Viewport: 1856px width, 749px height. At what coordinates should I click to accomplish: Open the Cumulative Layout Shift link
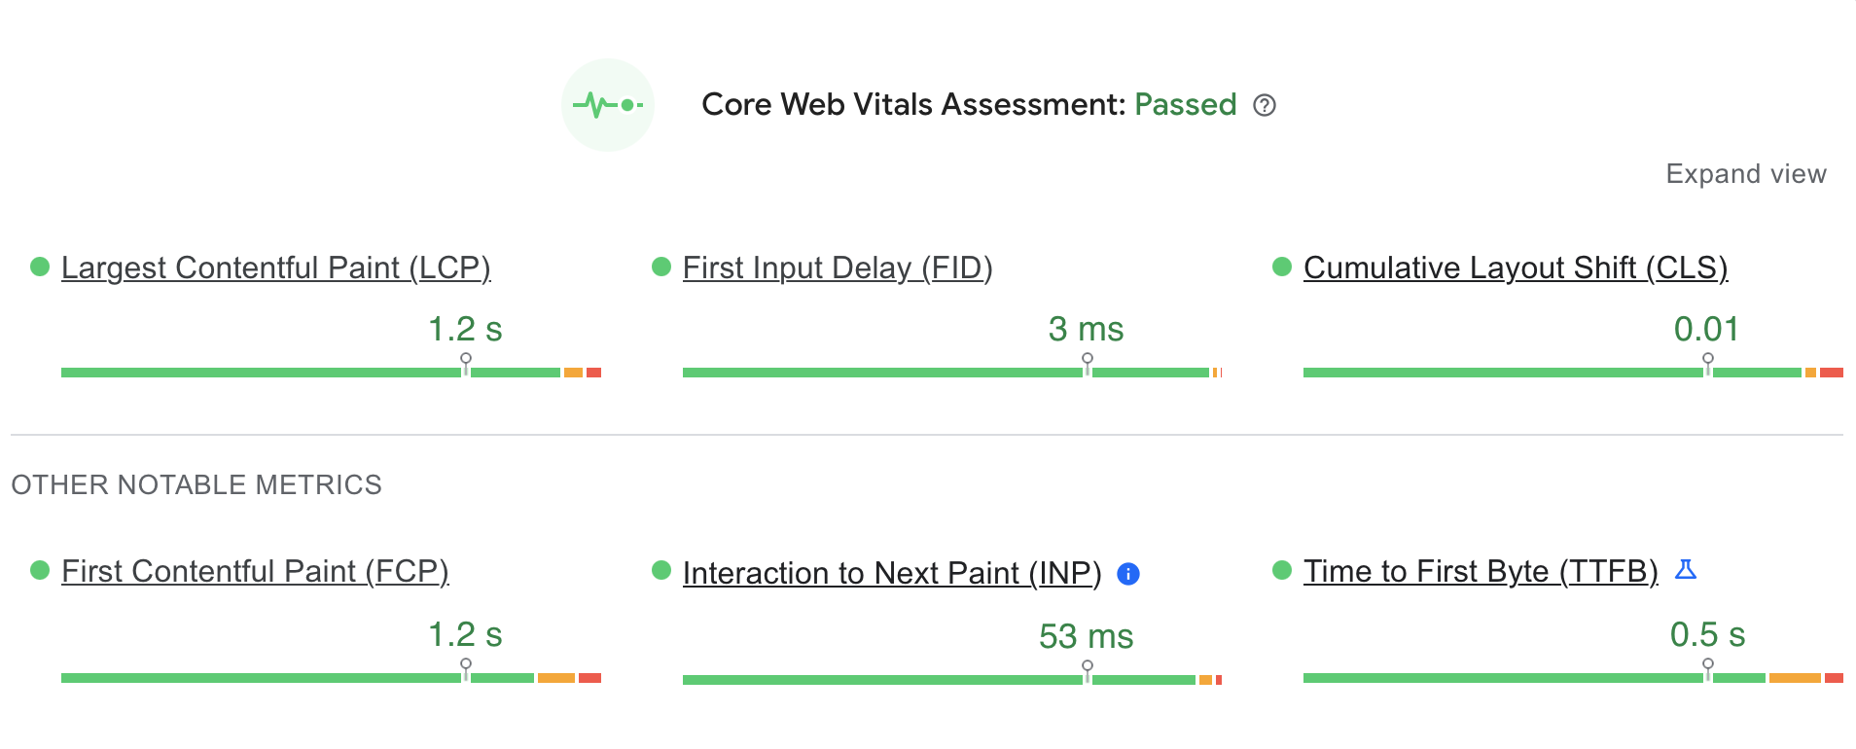[1516, 267]
